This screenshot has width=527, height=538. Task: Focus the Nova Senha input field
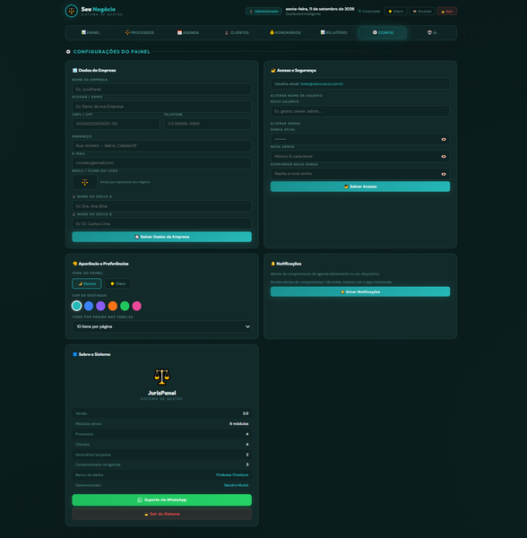pos(360,156)
